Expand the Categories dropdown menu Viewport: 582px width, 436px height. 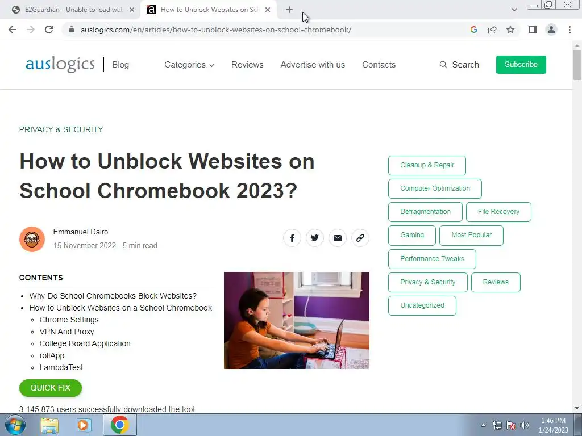pyautogui.click(x=189, y=65)
